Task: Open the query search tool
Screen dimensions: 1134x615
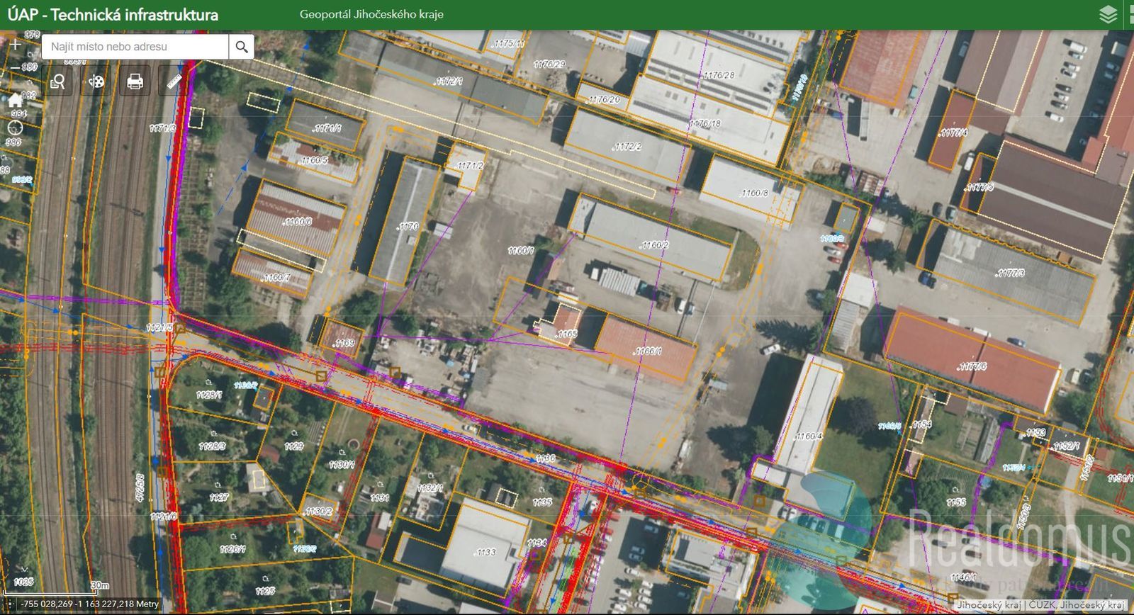Action: pyautogui.click(x=57, y=82)
